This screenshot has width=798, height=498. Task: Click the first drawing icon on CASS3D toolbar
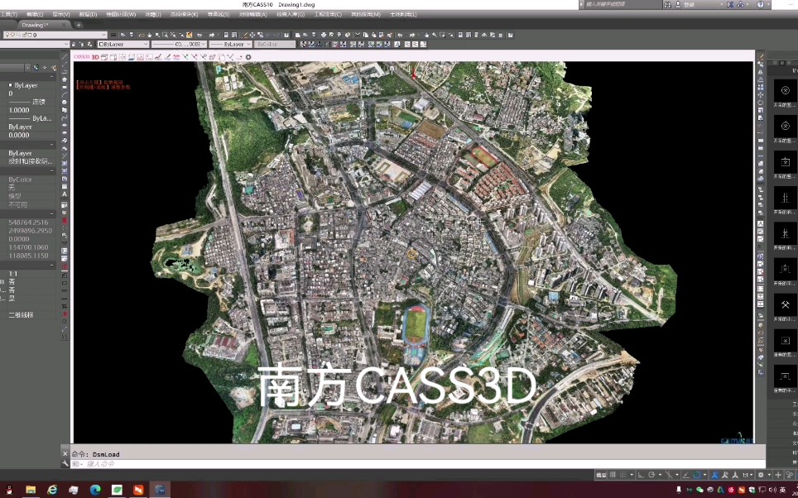pos(105,57)
